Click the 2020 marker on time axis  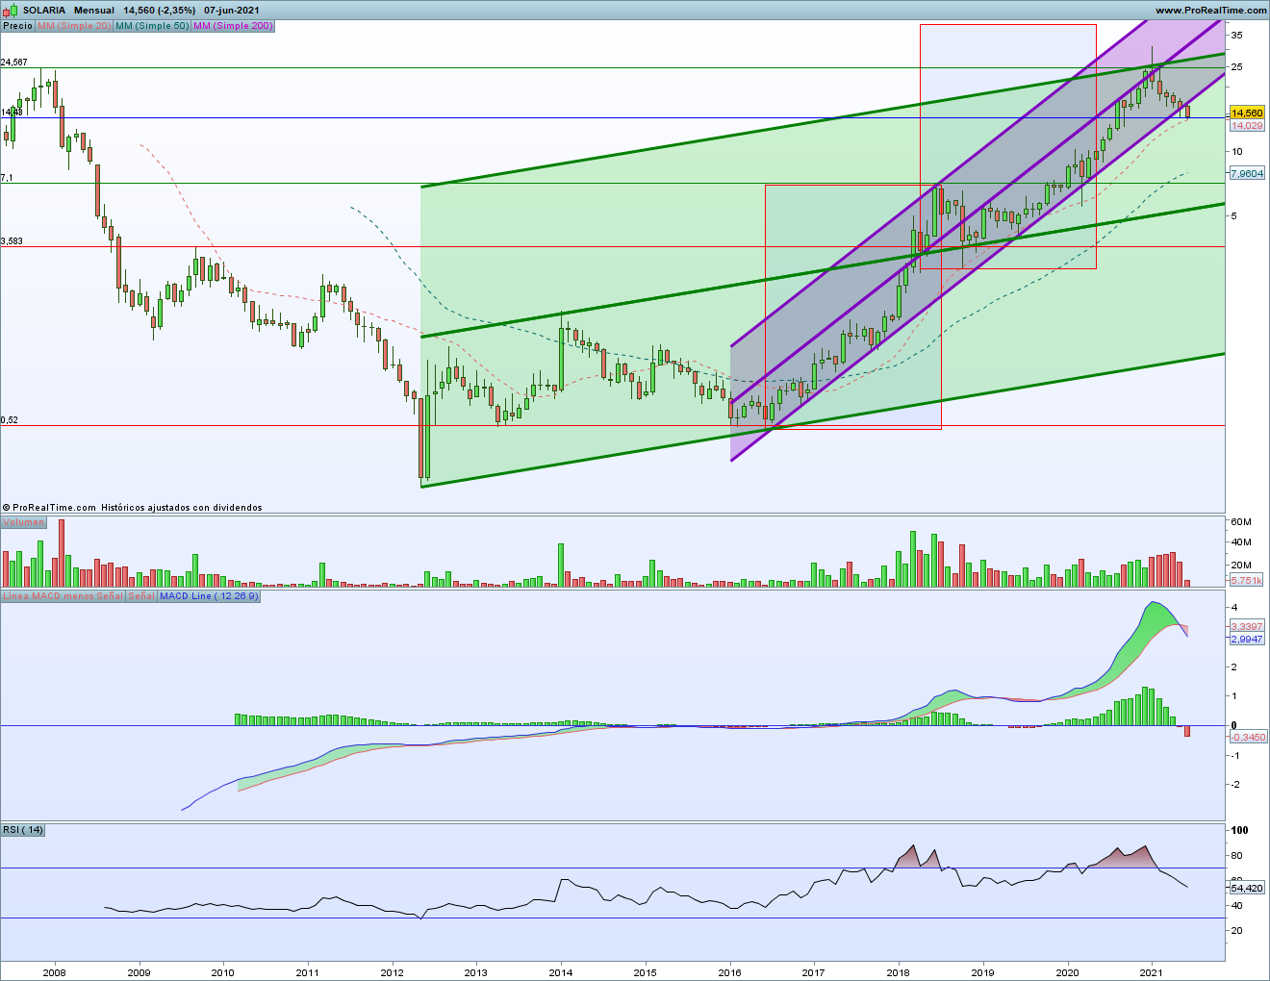click(x=1067, y=971)
